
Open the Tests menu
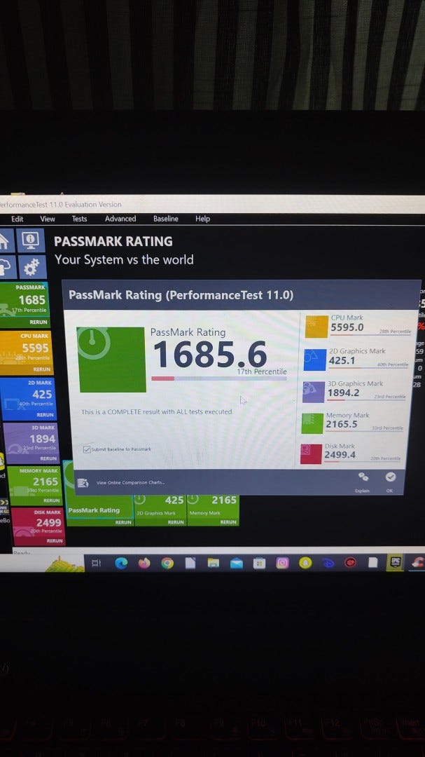click(x=80, y=219)
